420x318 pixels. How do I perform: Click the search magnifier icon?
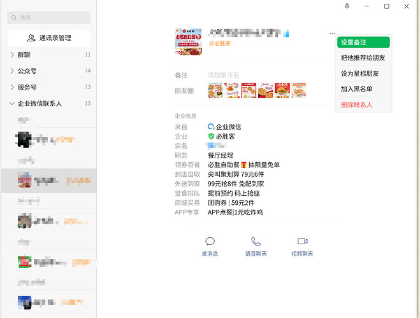(x=14, y=18)
